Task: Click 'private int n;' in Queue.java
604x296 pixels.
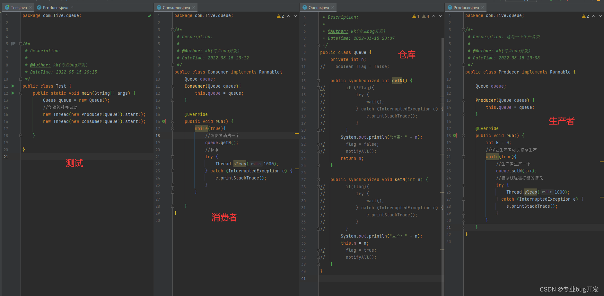Action: pos(348,59)
